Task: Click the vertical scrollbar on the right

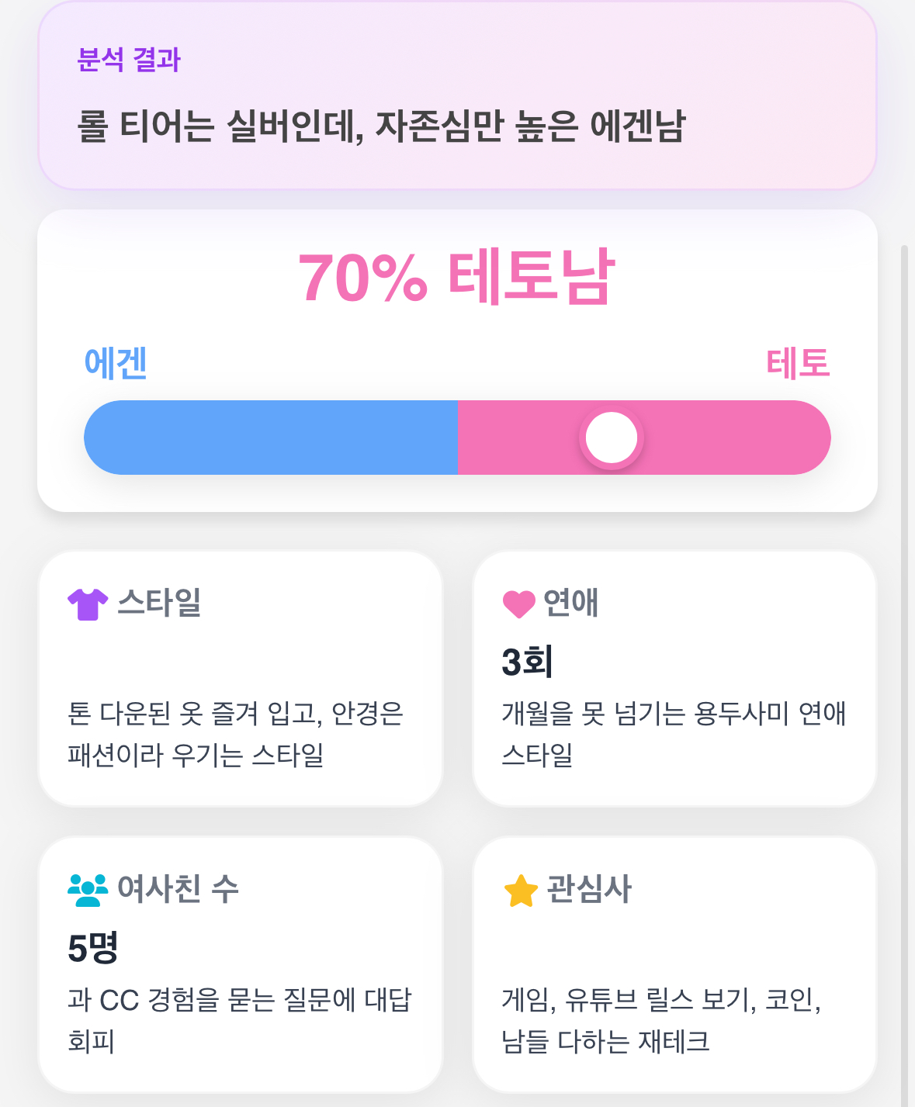Action: tap(904, 621)
